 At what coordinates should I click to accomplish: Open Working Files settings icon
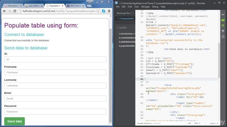[x=132, y=13]
